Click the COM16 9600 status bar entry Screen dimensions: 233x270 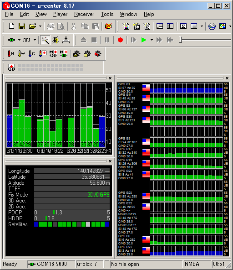click(51, 264)
